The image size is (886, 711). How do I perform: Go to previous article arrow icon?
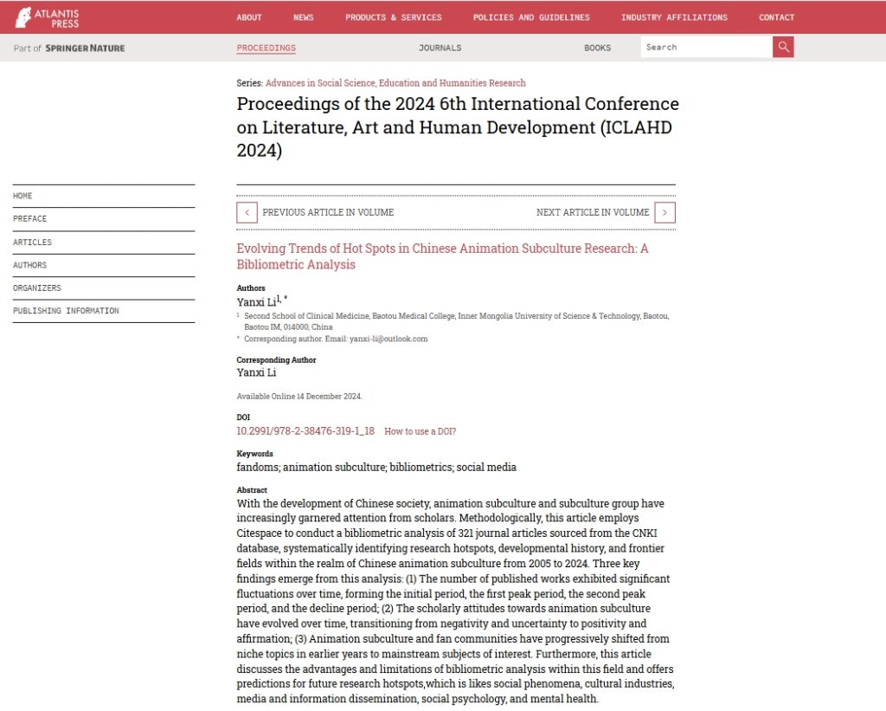[247, 213]
